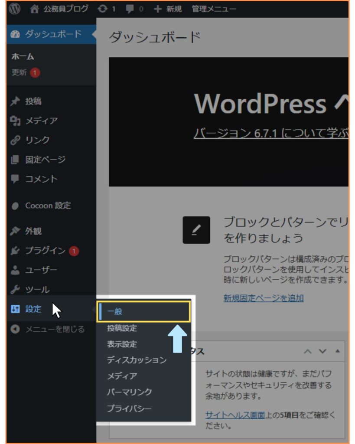Open the 更新 submenu item

(x=19, y=72)
